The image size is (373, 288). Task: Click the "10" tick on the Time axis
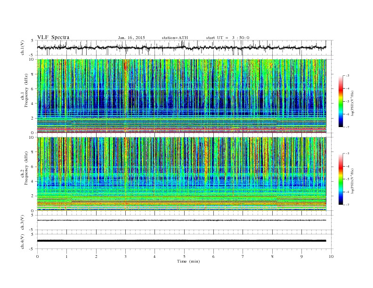point(331,256)
